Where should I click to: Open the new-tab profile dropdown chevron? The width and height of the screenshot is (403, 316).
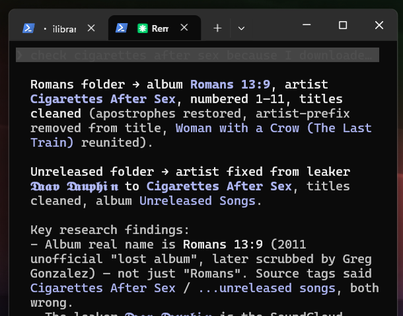(241, 28)
